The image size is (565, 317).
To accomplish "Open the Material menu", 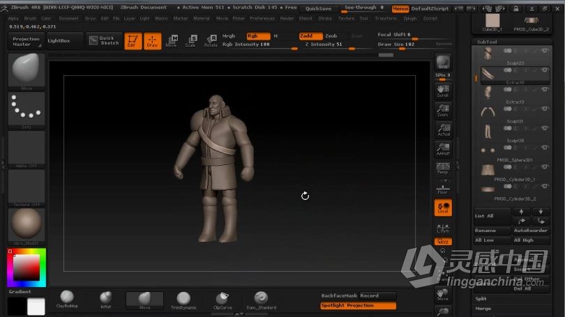I will click(202, 18).
